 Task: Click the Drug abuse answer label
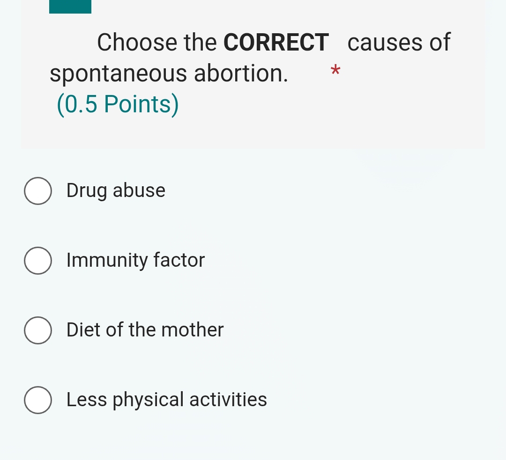coord(115,190)
